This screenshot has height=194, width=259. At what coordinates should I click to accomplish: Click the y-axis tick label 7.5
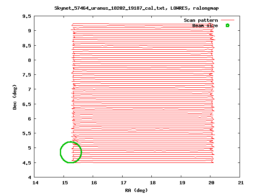27,75
